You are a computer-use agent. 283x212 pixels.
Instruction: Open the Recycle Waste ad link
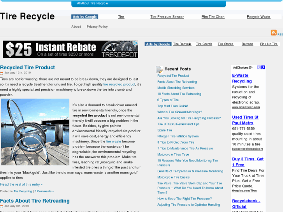click(x=258, y=17)
